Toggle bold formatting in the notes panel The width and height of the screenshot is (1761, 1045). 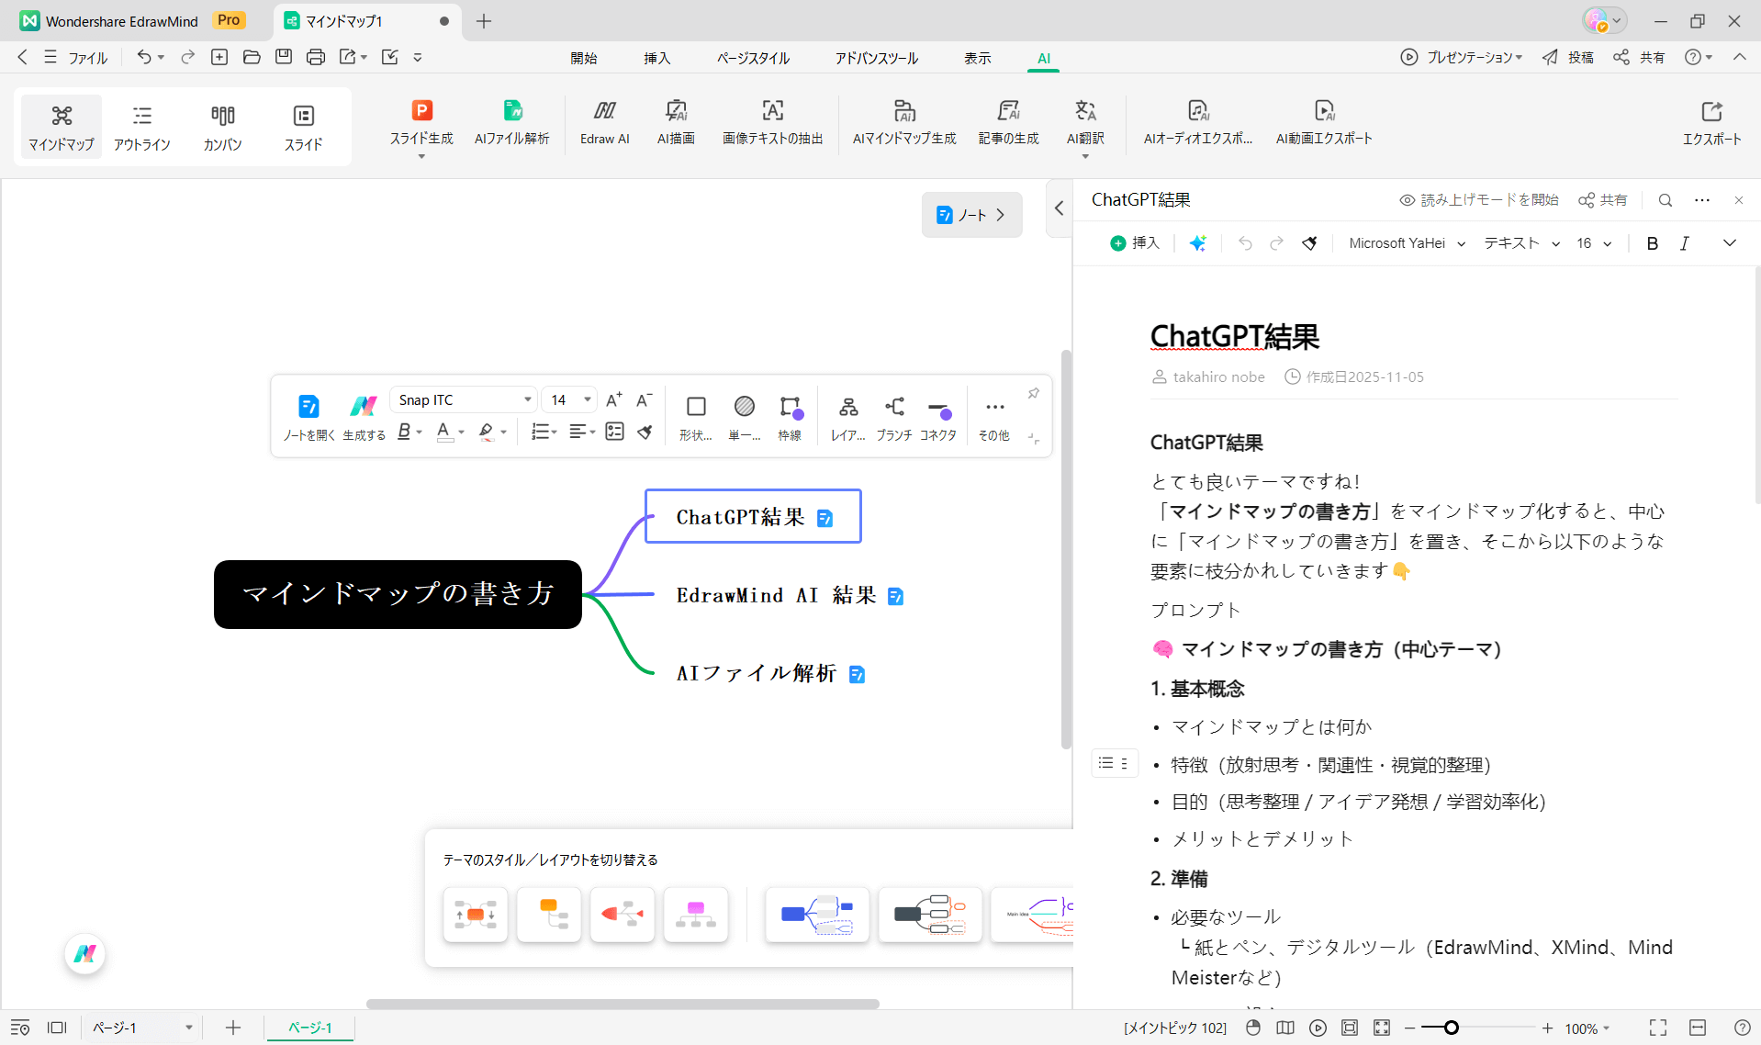1652,242
